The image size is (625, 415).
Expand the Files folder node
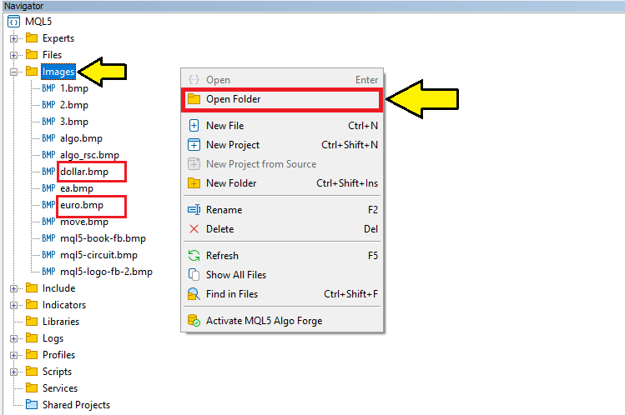13,55
